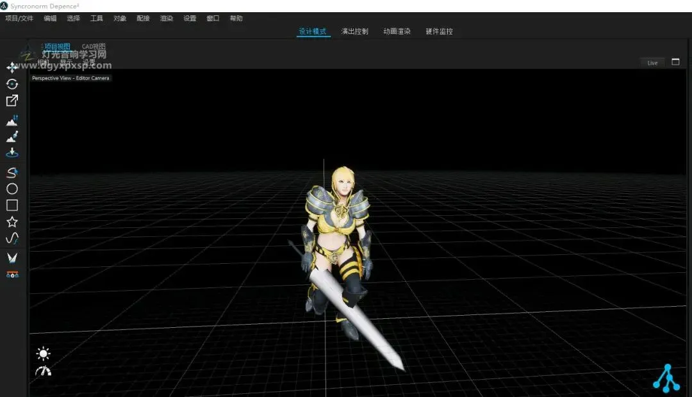The height and width of the screenshot is (397, 692).
Task: Select the terrain paint brush tool
Action: (x=12, y=136)
